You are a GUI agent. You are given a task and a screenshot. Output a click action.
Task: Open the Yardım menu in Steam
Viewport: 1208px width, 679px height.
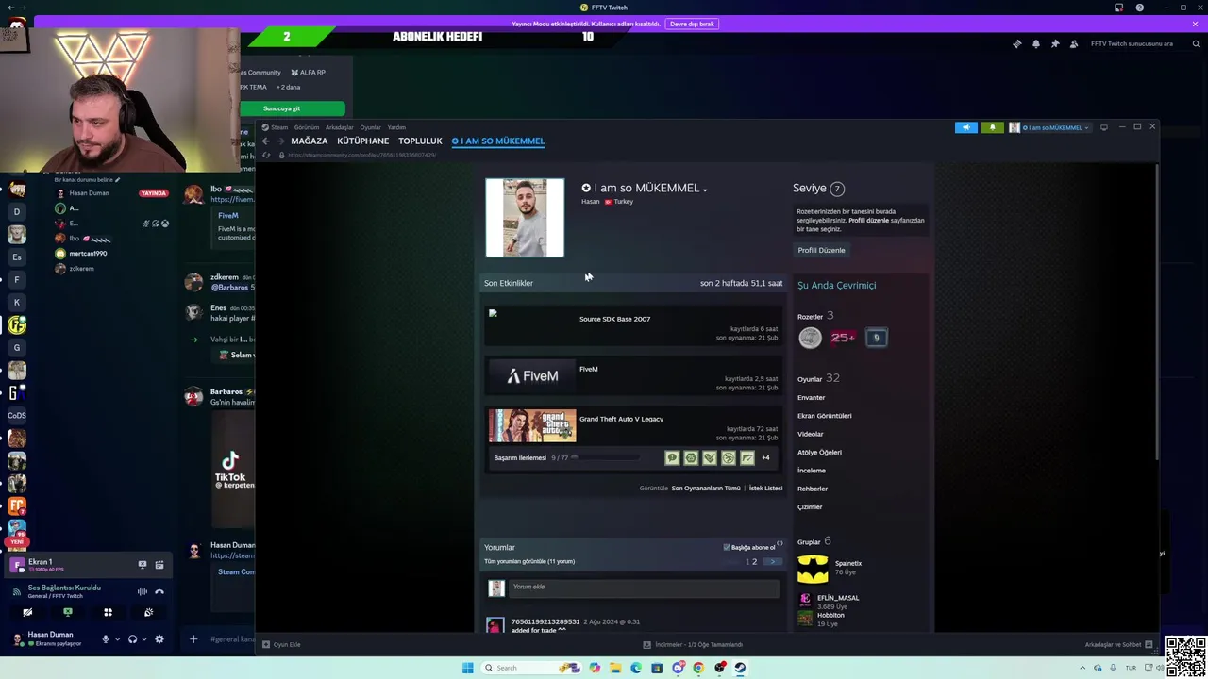click(396, 127)
